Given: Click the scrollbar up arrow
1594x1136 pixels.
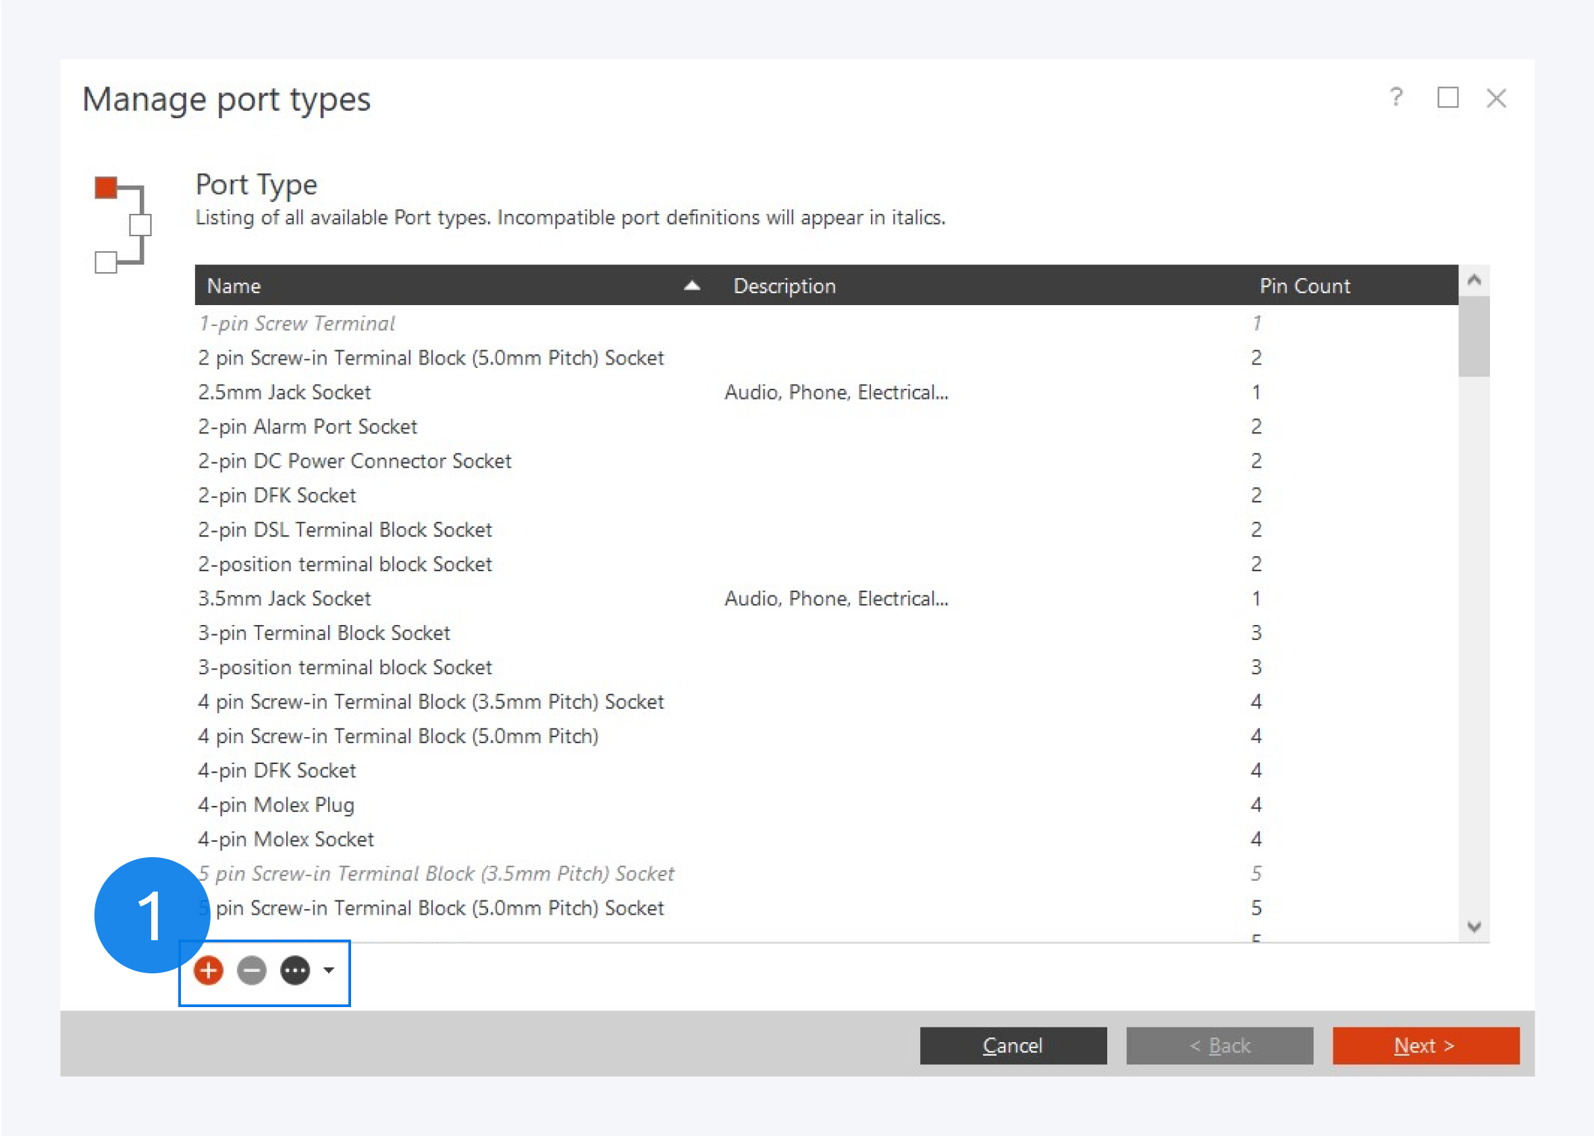Looking at the screenshot, I should point(1475,281).
